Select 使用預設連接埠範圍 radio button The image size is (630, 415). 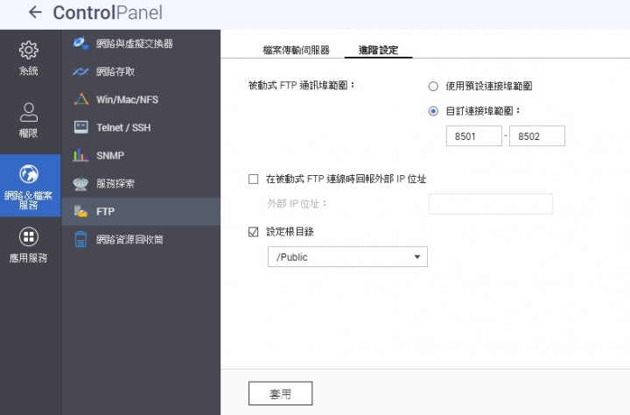[x=433, y=86]
